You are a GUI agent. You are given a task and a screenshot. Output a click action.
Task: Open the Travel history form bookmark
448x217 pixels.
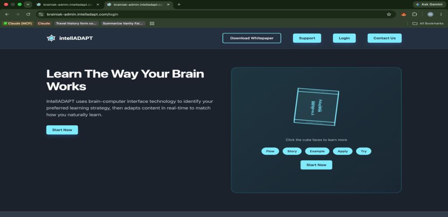[76, 24]
